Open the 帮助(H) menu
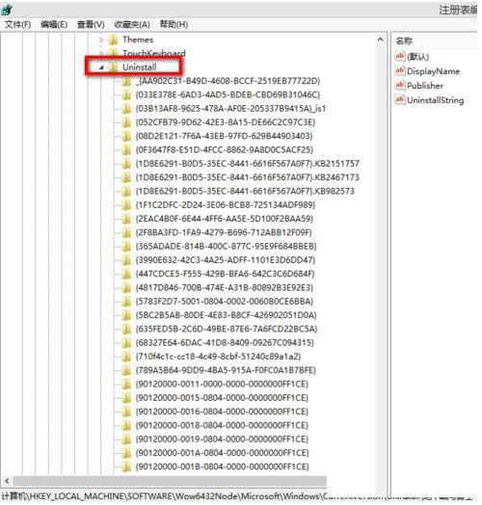Viewport: 482px width, 505px height. tap(174, 24)
